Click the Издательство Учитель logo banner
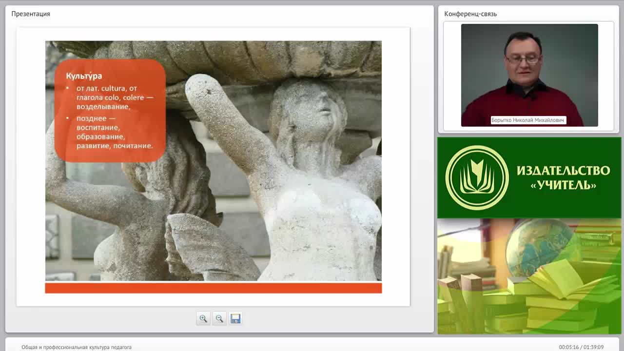The image size is (624, 351). tap(529, 177)
